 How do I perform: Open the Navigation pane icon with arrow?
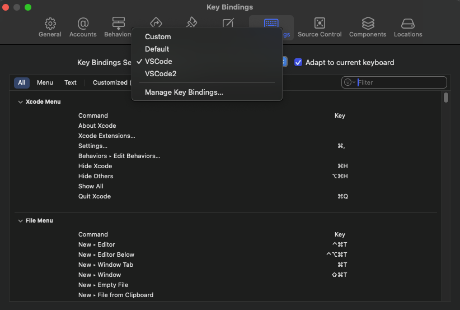pos(156,22)
